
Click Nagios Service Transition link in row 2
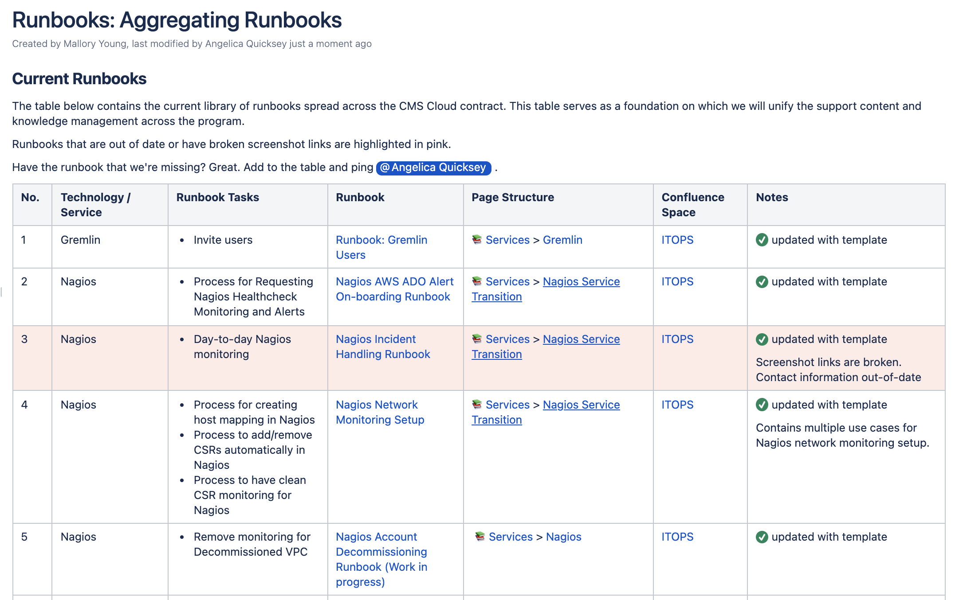(x=581, y=281)
